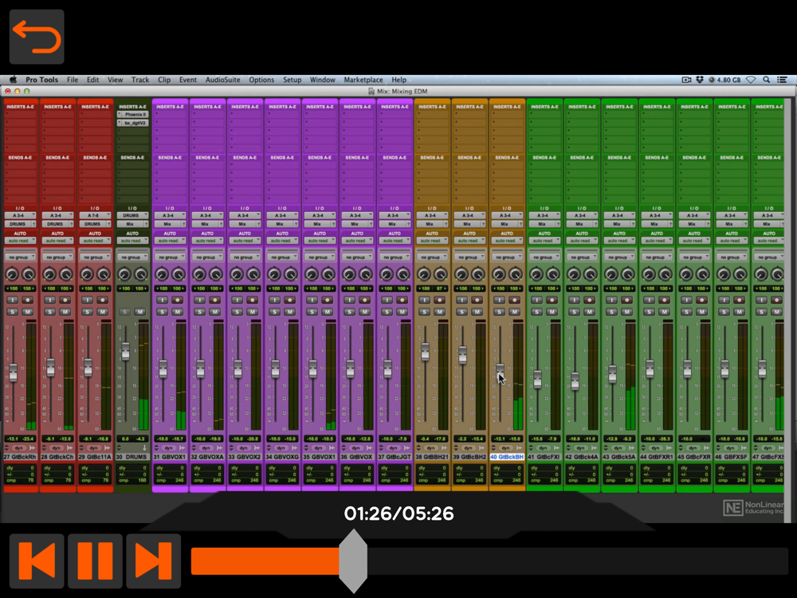Open the no group menu on 41 GtBcFXI
This screenshot has height=598, width=797.
(x=544, y=258)
